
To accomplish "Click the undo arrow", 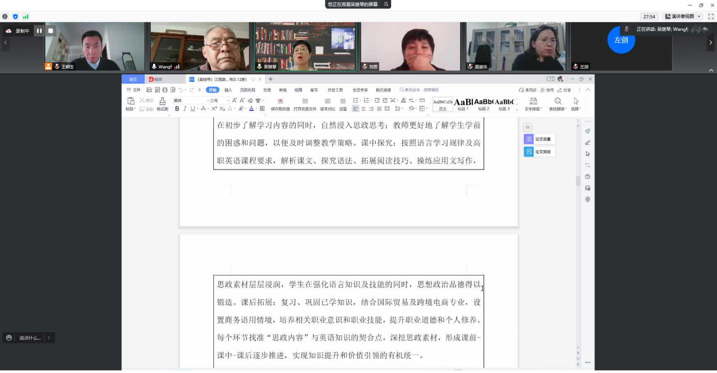I will 181,90.
